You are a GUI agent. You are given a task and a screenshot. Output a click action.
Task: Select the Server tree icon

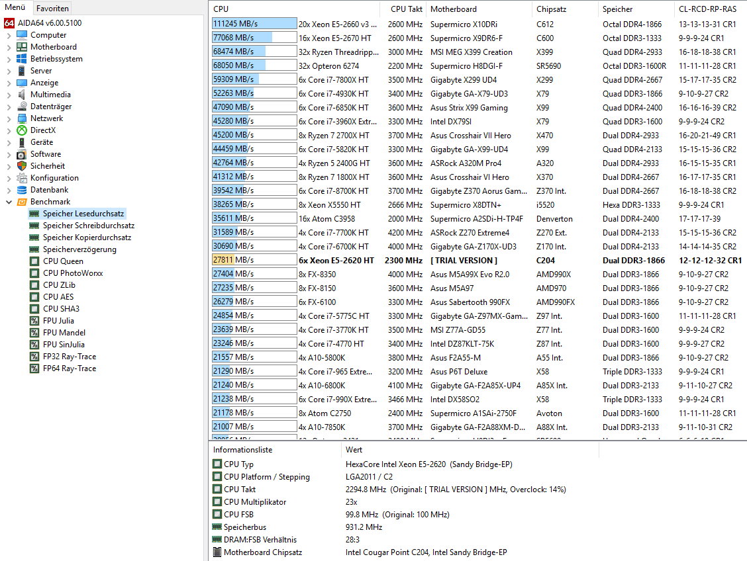pos(22,70)
